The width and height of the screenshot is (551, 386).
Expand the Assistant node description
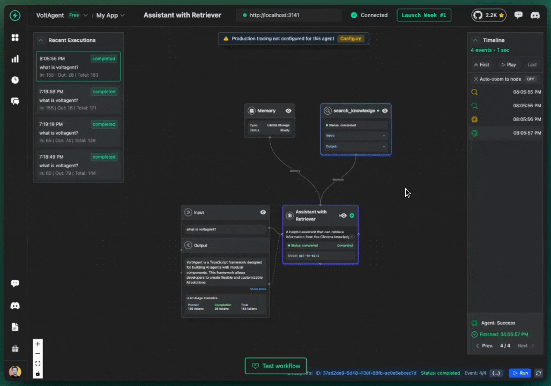(352, 237)
